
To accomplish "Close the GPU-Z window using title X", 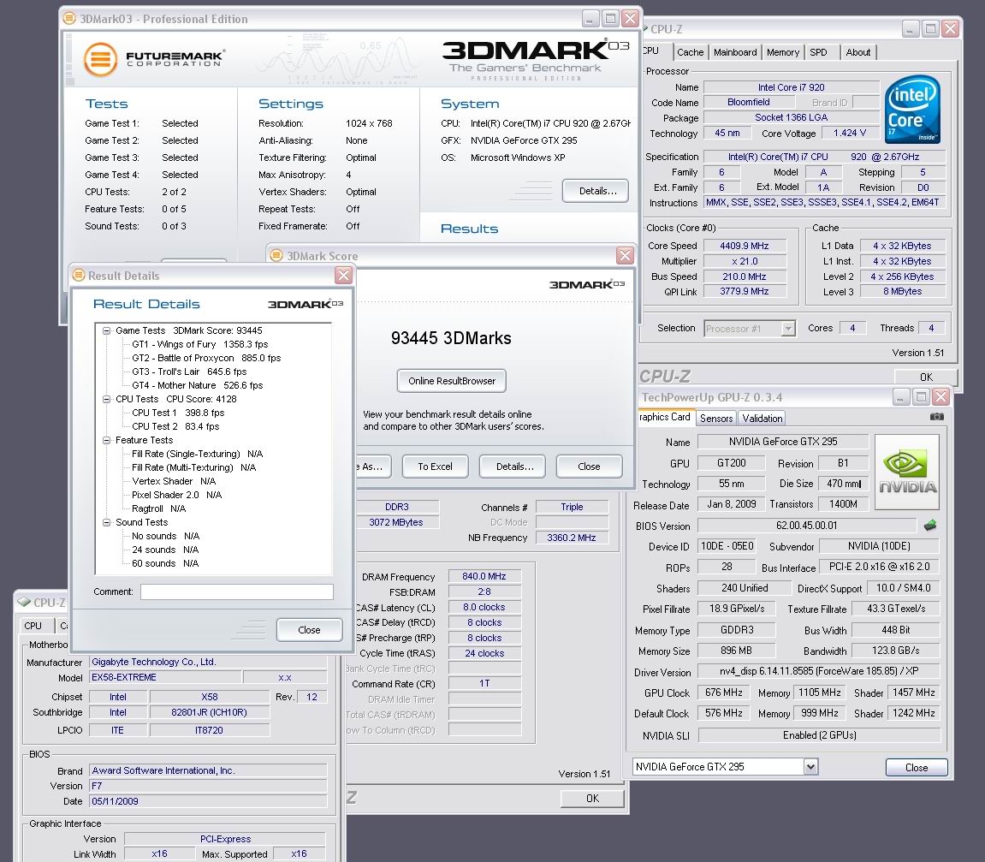I will coord(940,396).
